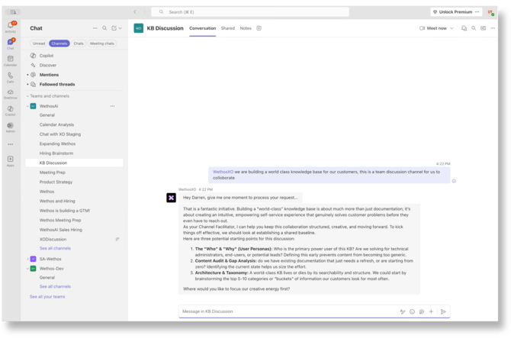511x345 pixels.
Task: Switch to the Shared tab
Action: [228, 28]
